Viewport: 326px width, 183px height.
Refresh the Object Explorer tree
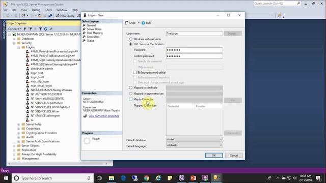[x=46, y=29]
